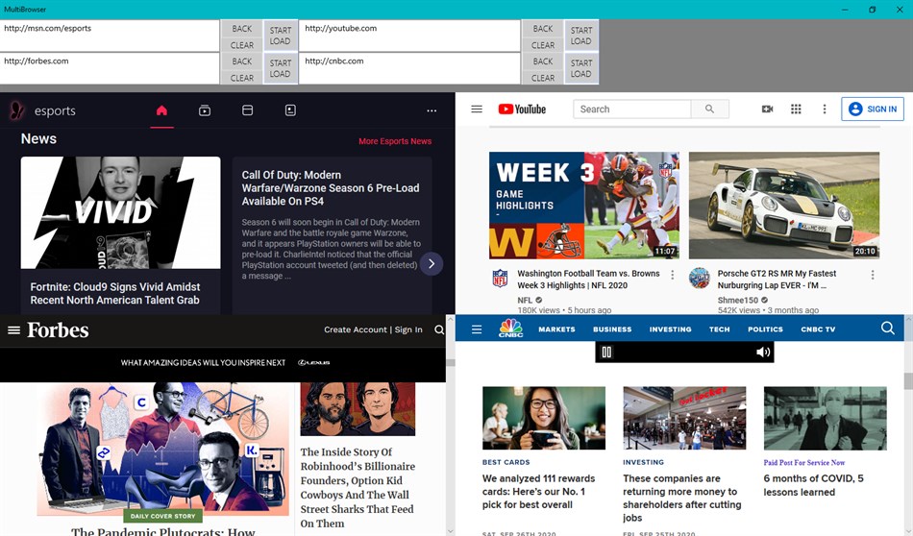This screenshot has width=913, height=536.
Task: Click YouTube Sign In button
Action: tap(873, 109)
